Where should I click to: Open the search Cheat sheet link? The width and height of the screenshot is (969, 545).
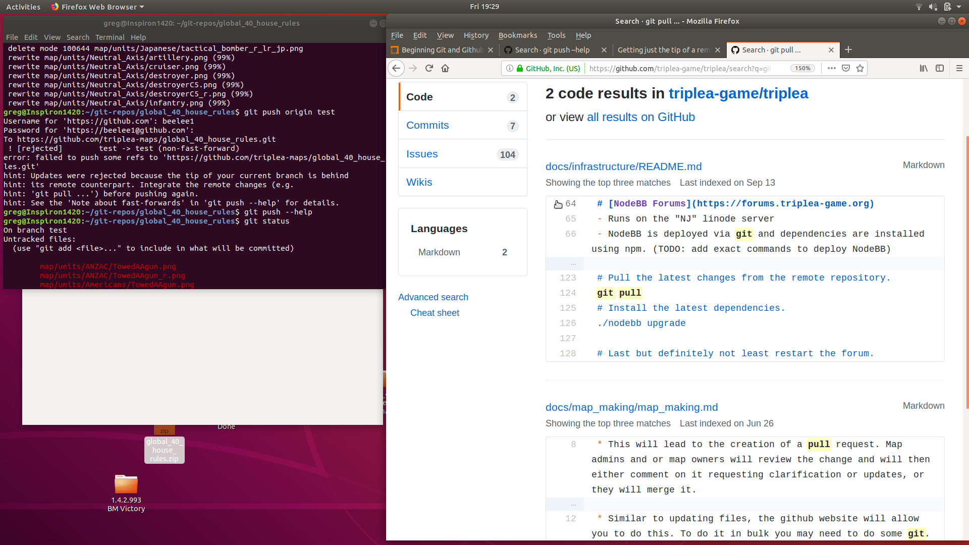(435, 313)
